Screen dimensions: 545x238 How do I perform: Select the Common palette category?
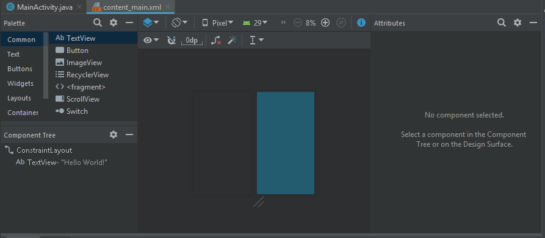[x=21, y=40]
